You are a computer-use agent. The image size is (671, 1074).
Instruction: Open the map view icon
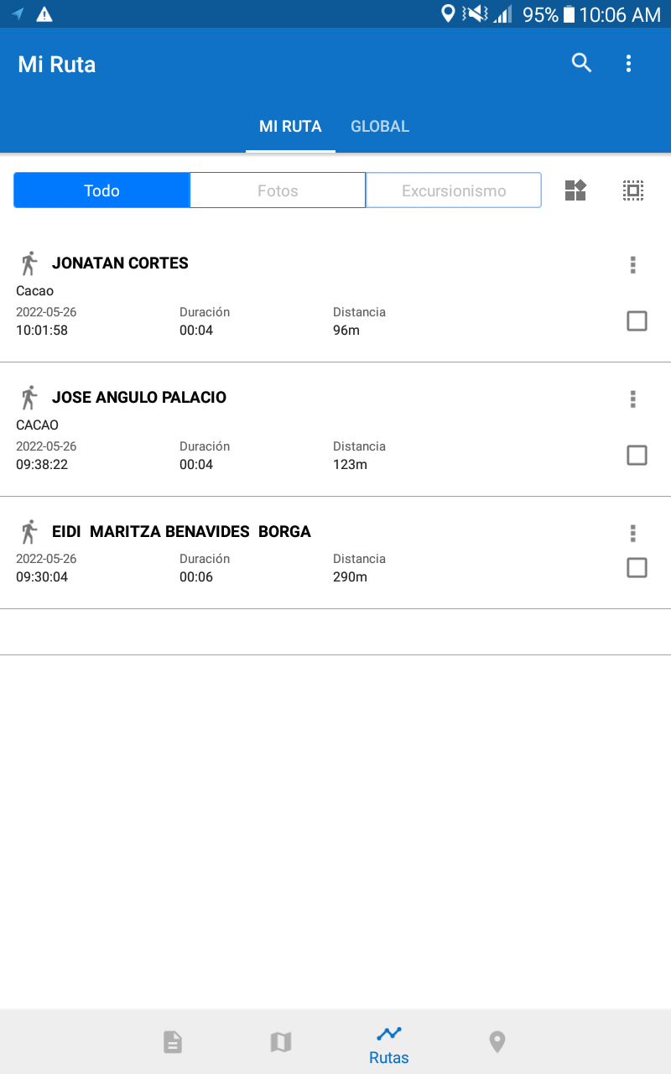click(x=280, y=1042)
